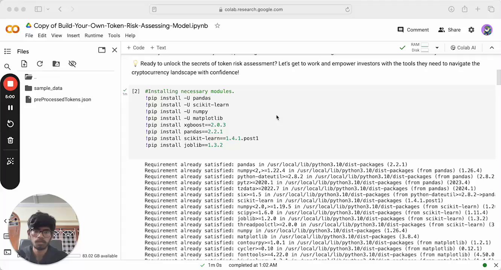
Task: Collapse the header with the chevron
Action: click(492, 48)
